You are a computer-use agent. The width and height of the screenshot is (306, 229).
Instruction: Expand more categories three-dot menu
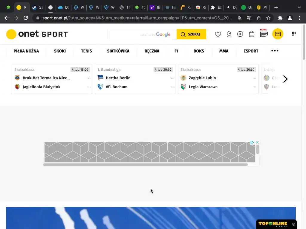point(275,51)
